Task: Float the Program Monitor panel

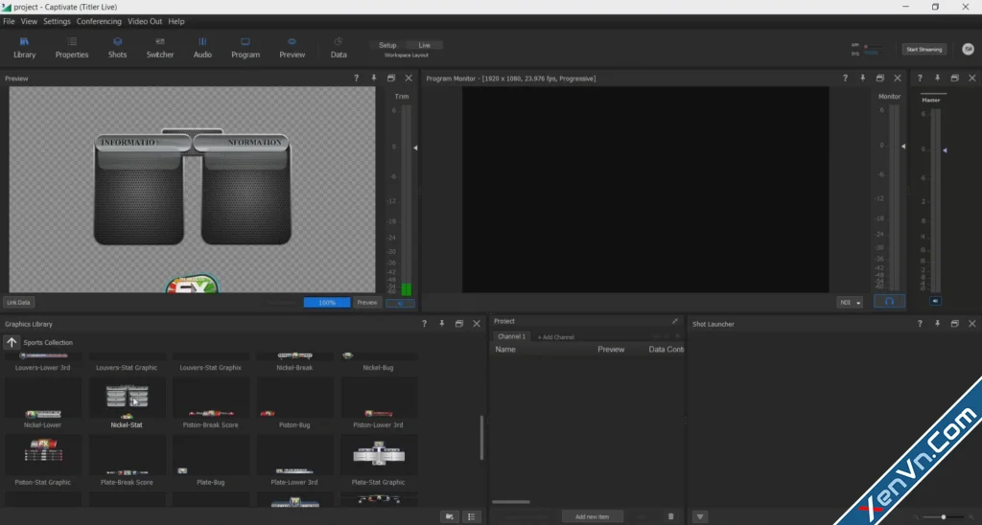Action: click(880, 79)
